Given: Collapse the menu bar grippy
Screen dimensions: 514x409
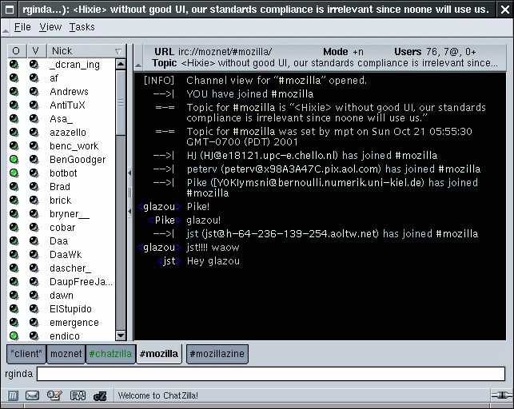Looking at the screenshot, I should coord(6,27).
